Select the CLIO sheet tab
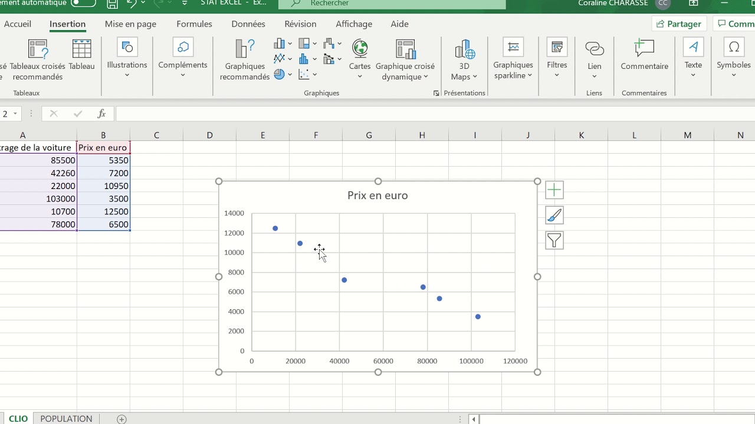This screenshot has height=424, width=755. 18,419
